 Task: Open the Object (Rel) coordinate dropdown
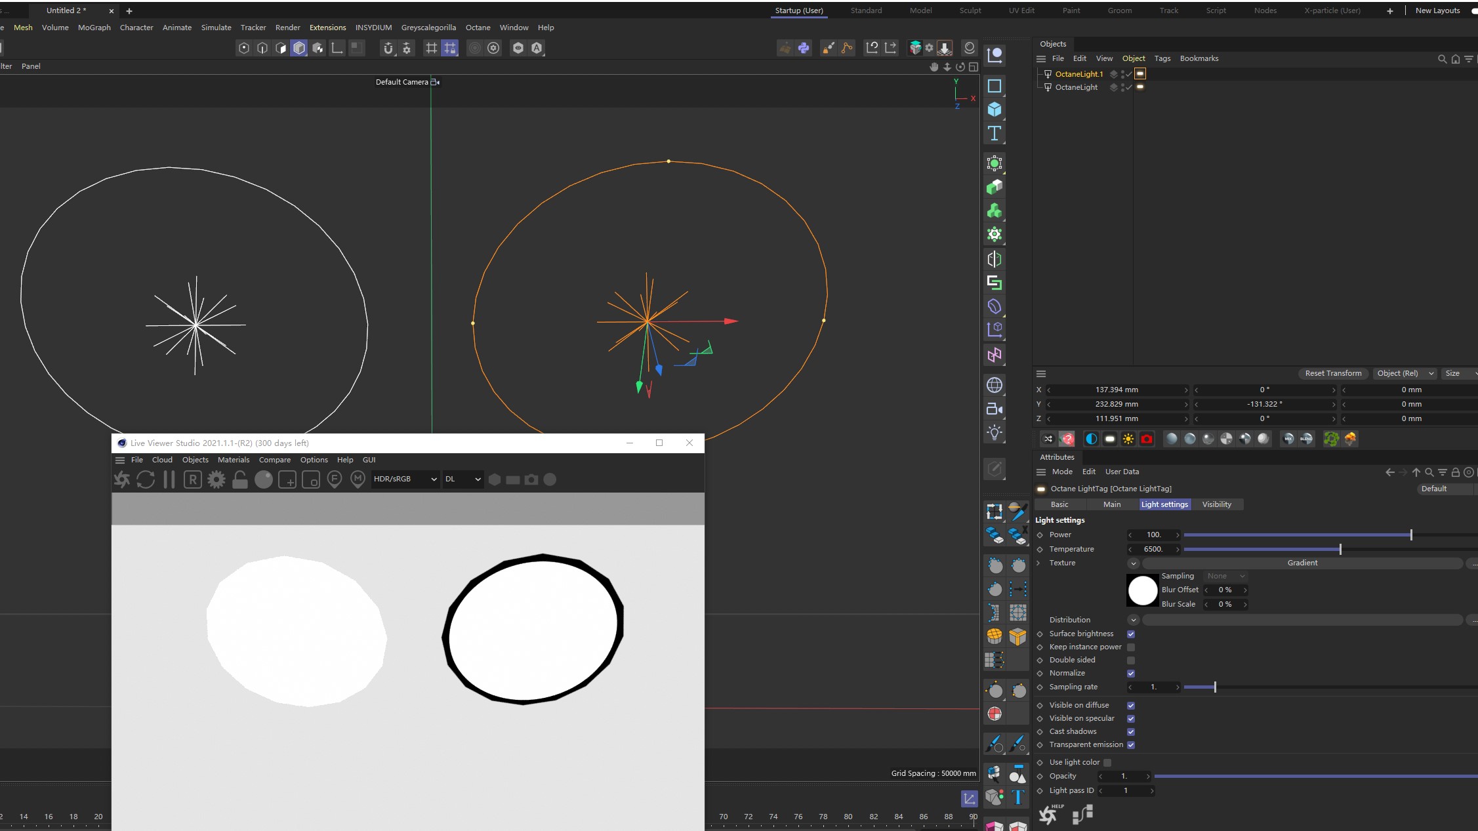pyautogui.click(x=1405, y=373)
